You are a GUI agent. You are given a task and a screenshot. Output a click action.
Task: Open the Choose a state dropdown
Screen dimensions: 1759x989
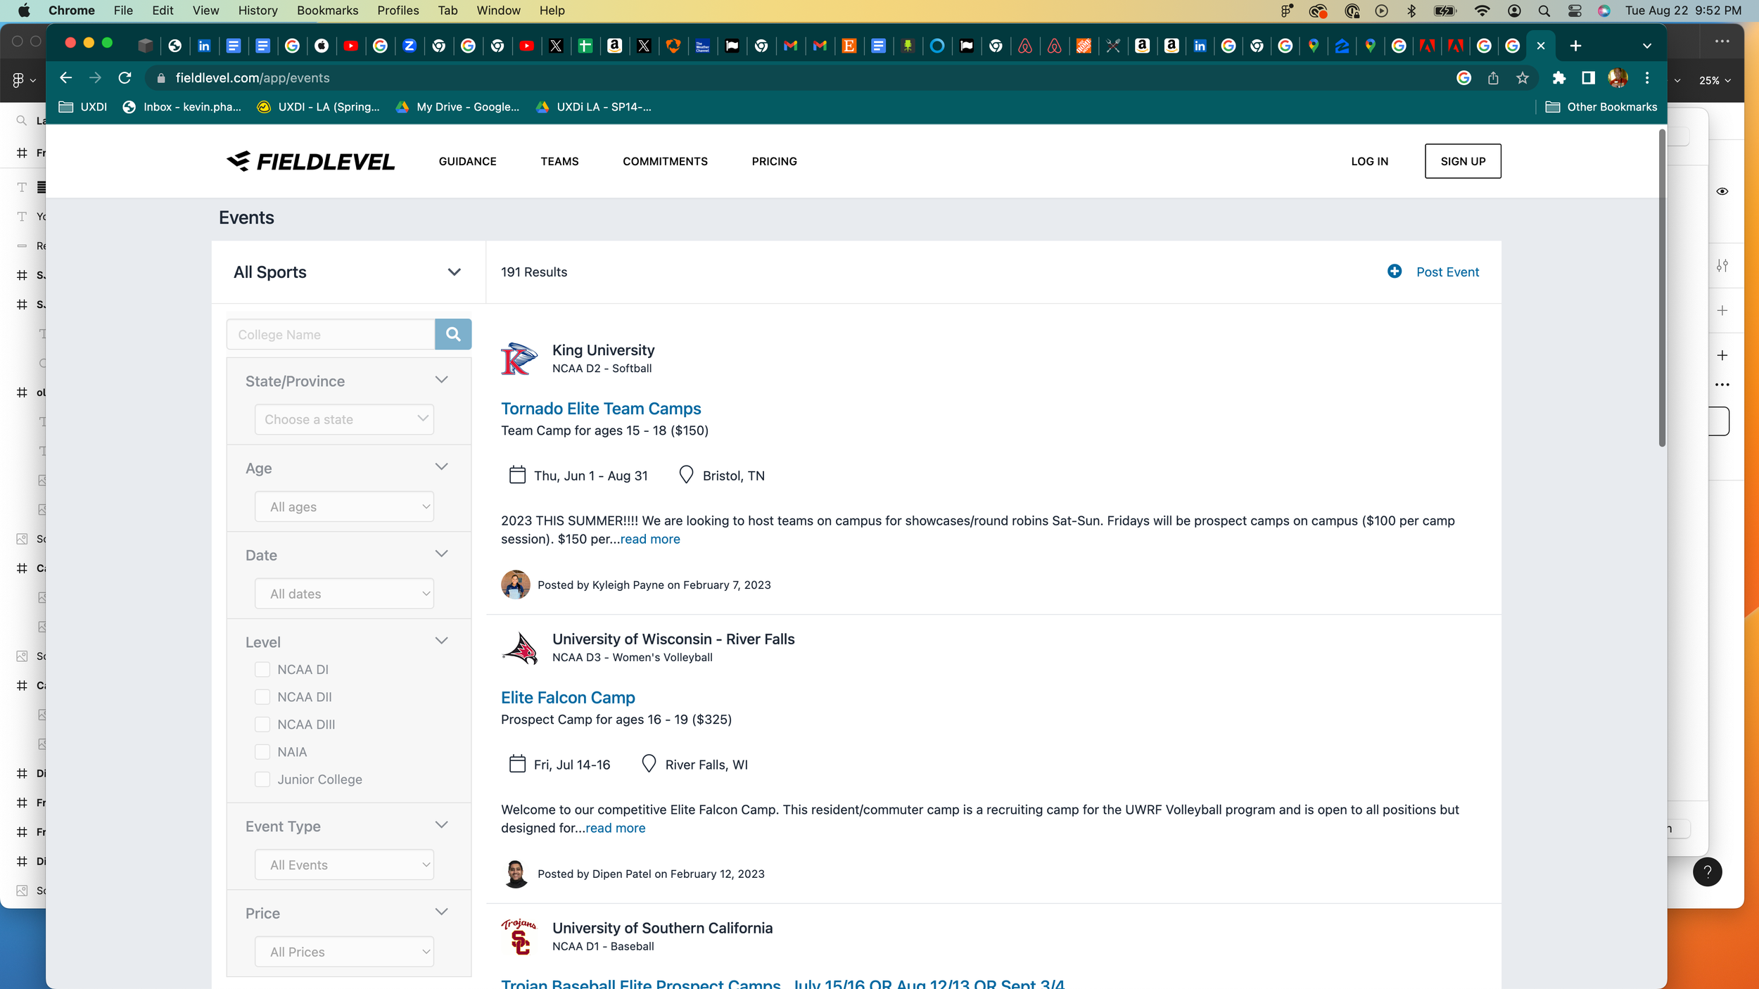(344, 419)
